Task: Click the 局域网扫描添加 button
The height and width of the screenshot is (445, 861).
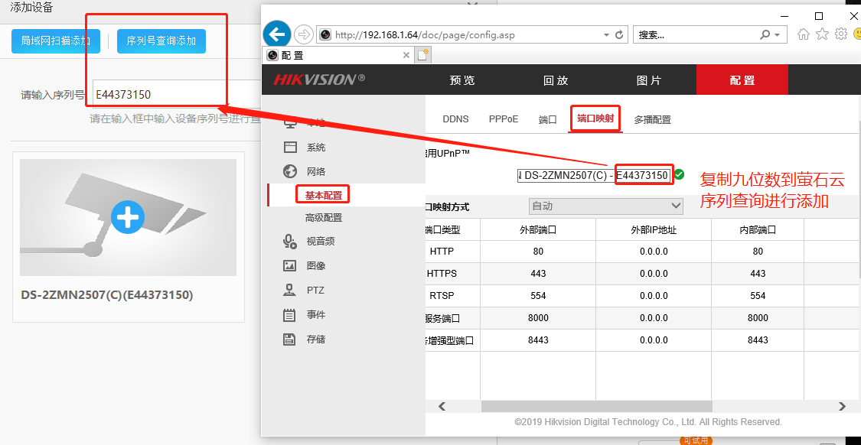Action: [x=56, y=41]
